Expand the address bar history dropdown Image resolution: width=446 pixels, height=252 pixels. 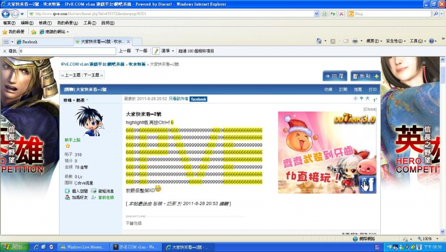317,13
